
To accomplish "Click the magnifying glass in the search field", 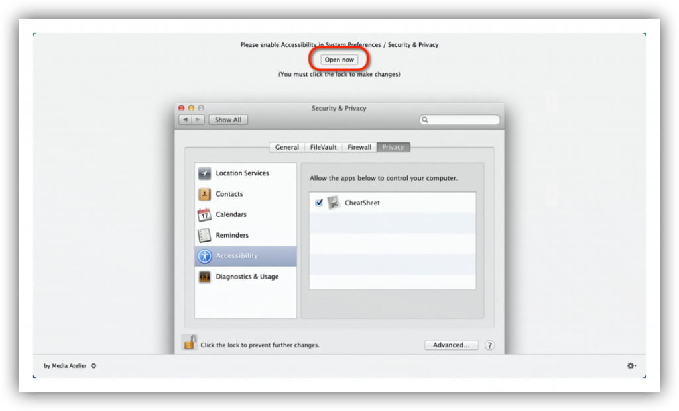I will (425, 120).
